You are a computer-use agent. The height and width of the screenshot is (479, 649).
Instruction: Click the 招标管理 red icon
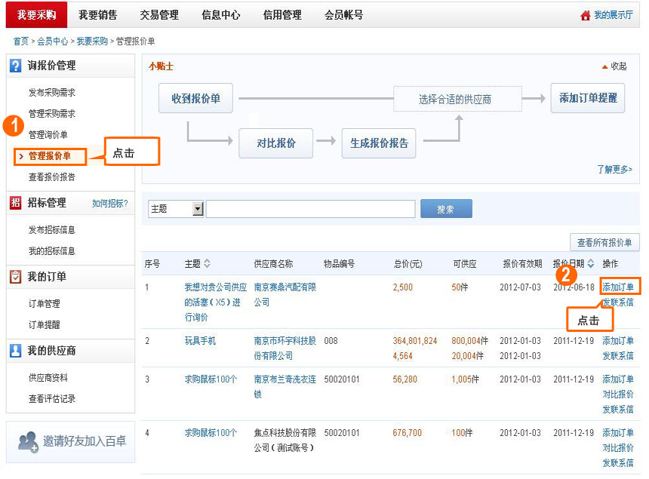coord(16,203)
